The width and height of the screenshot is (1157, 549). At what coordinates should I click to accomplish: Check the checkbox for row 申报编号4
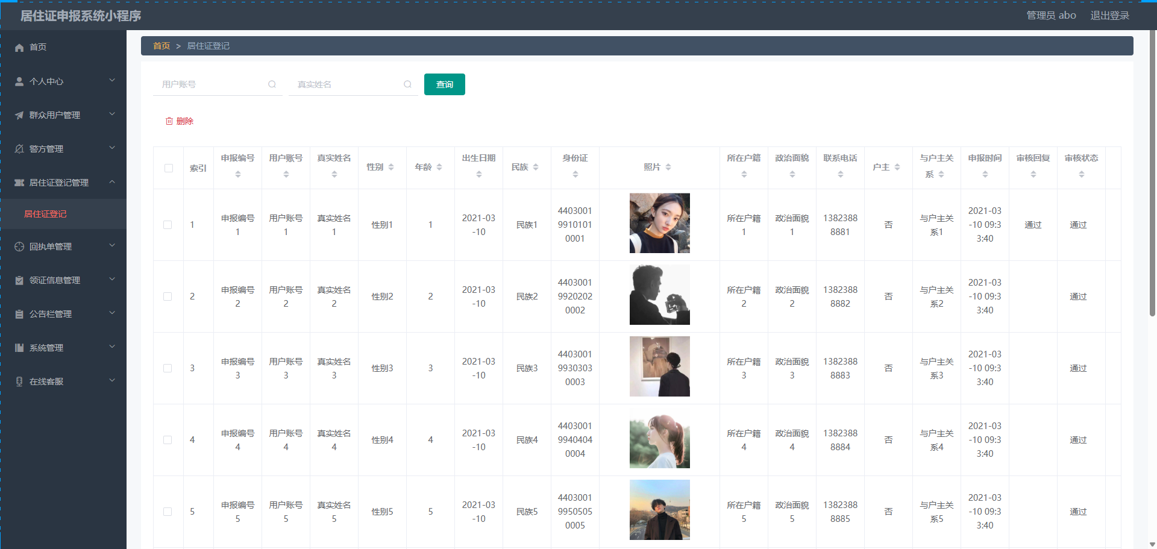pos(168,440)
